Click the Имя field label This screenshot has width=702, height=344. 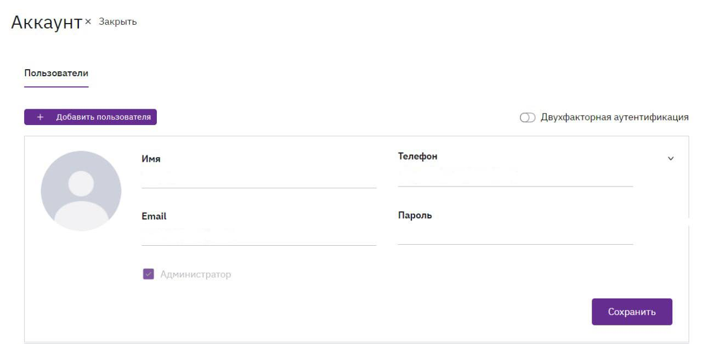(x=151, y=159)
